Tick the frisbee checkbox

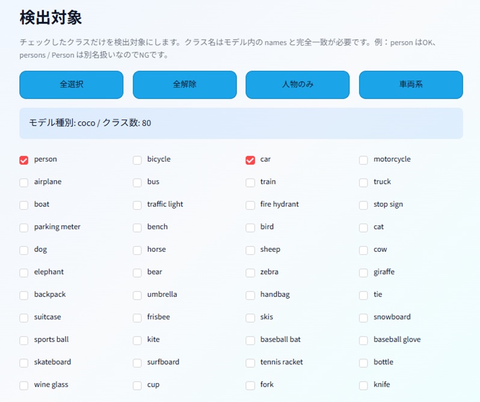[x=137, y=318]
